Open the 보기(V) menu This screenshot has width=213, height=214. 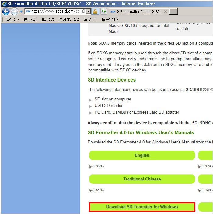tap(48, 19)
